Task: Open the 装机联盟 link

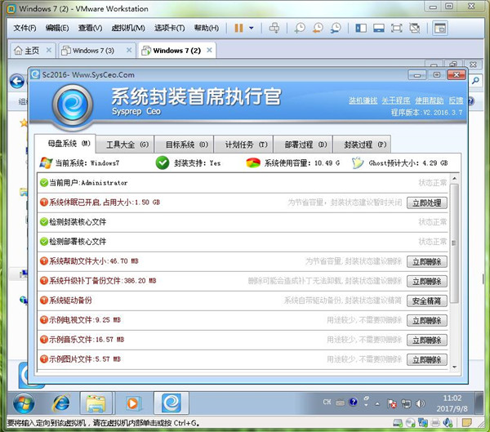Action: 363,100
